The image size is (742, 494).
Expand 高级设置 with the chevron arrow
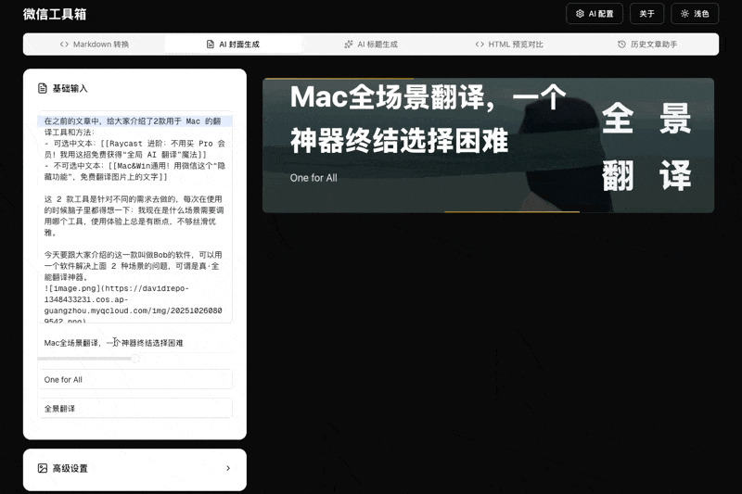point(228,468)
